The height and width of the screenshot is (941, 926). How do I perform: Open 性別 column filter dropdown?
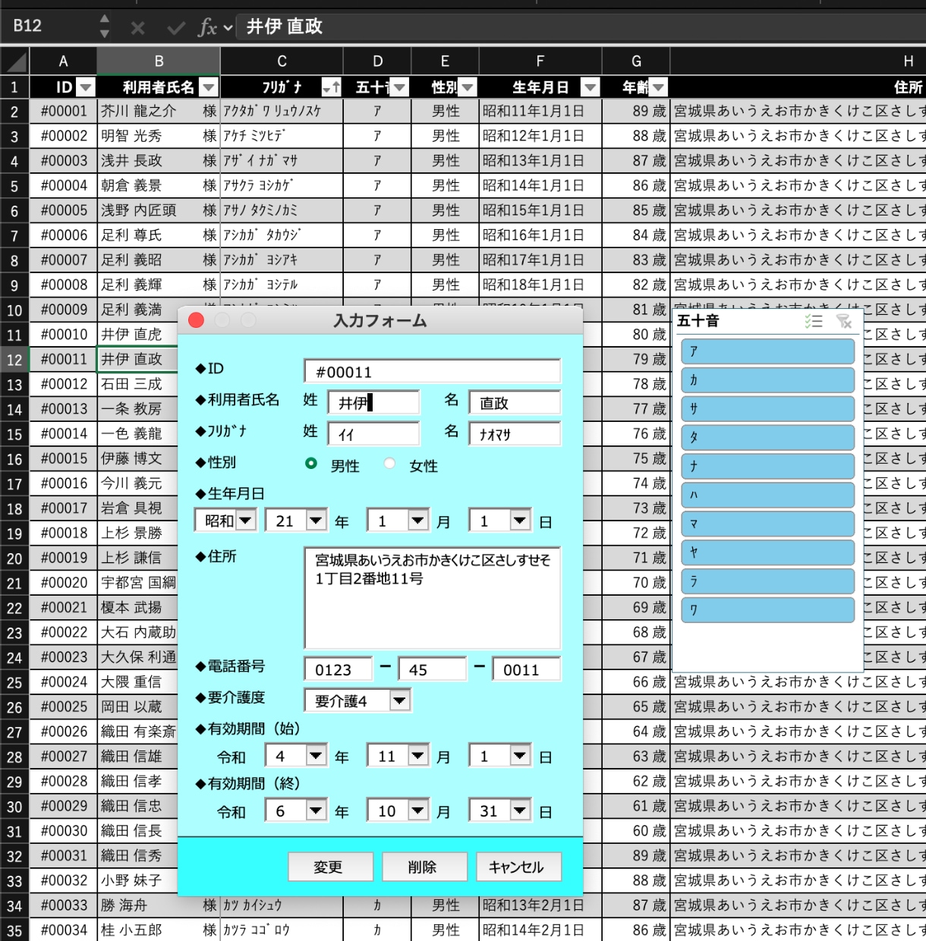(468, 87)
